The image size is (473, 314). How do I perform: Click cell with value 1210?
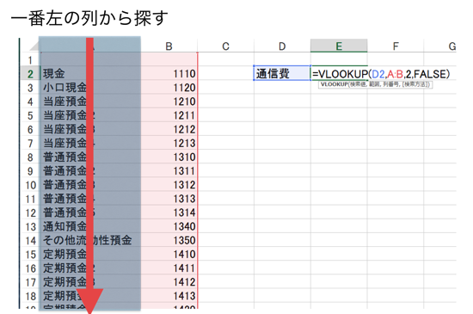coord(169,101)
